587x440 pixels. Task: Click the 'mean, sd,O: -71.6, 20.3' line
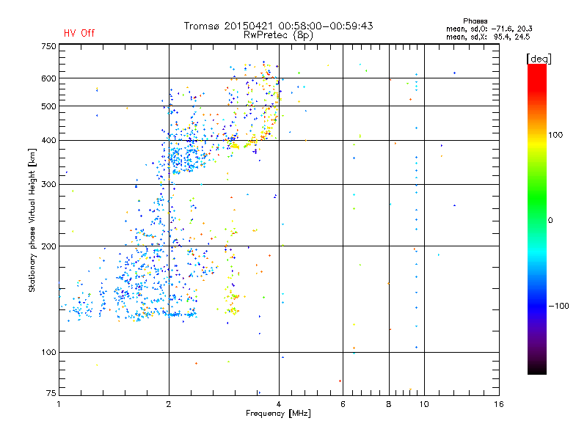(x=489, y=29)
